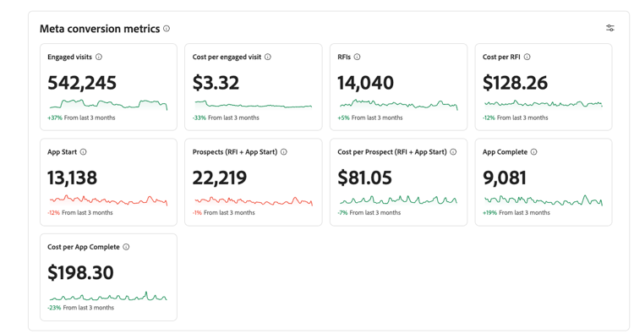634x334 pixels.
Task: Click the App Complete sparkline chart
Action: [544, 200]
